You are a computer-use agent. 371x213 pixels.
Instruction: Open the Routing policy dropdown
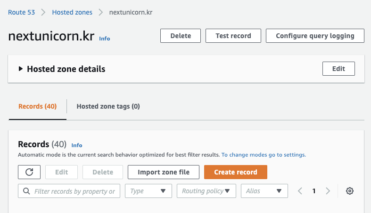[x=206, y=191]
